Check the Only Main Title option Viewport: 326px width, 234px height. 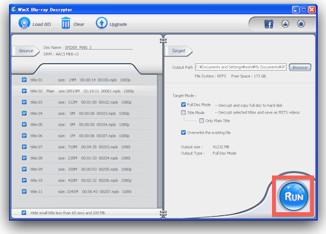201,121
